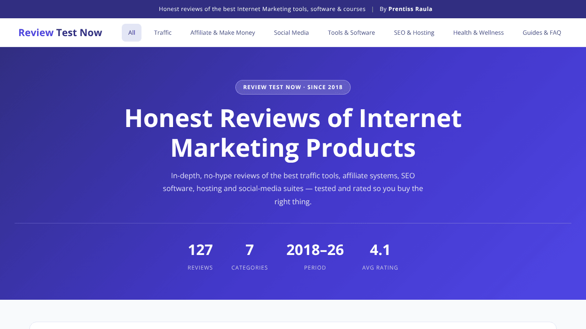Screen dimensions: 586x329
Task: Select the All category tab
Action: click(131, 32)
